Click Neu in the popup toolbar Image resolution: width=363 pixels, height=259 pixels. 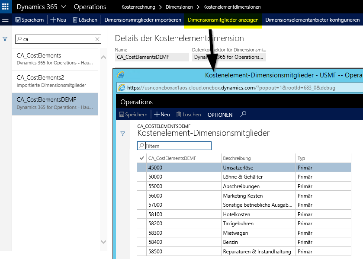click(162, 115)
